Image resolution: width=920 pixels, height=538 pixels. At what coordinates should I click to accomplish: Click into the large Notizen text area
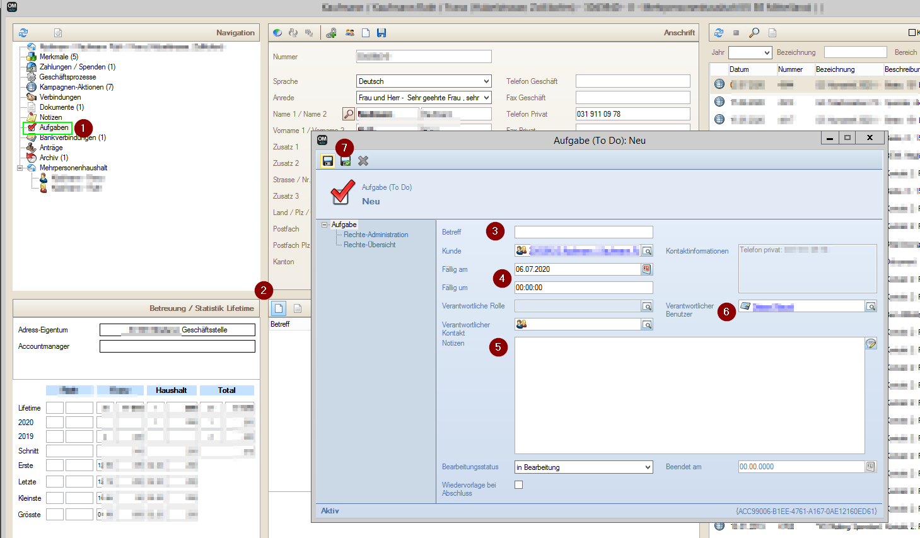click(x=690, y=395)
